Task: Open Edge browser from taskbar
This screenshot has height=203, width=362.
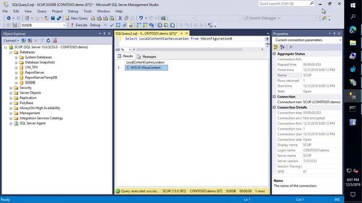Action: pos(353,30)
